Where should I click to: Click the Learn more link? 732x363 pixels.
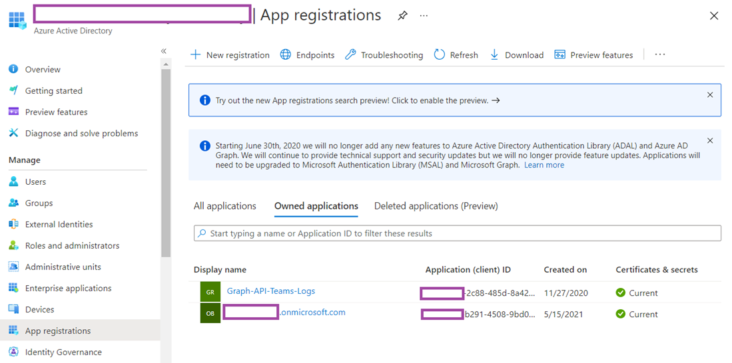coord(544,165)
